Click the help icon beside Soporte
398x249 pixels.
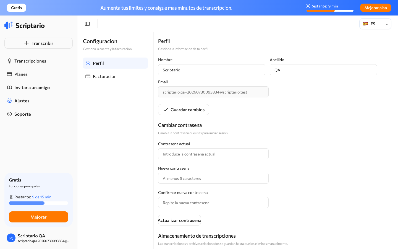(x=9, y=114)
